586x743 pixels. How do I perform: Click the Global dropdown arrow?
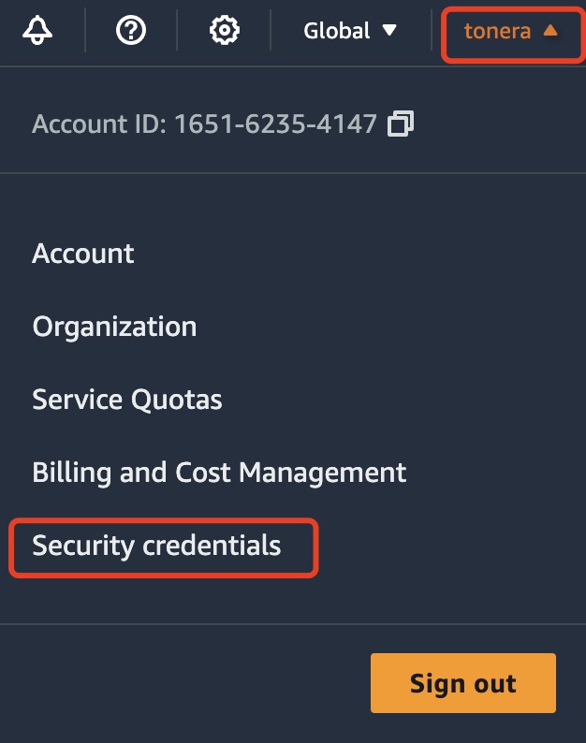click(389, 30)
